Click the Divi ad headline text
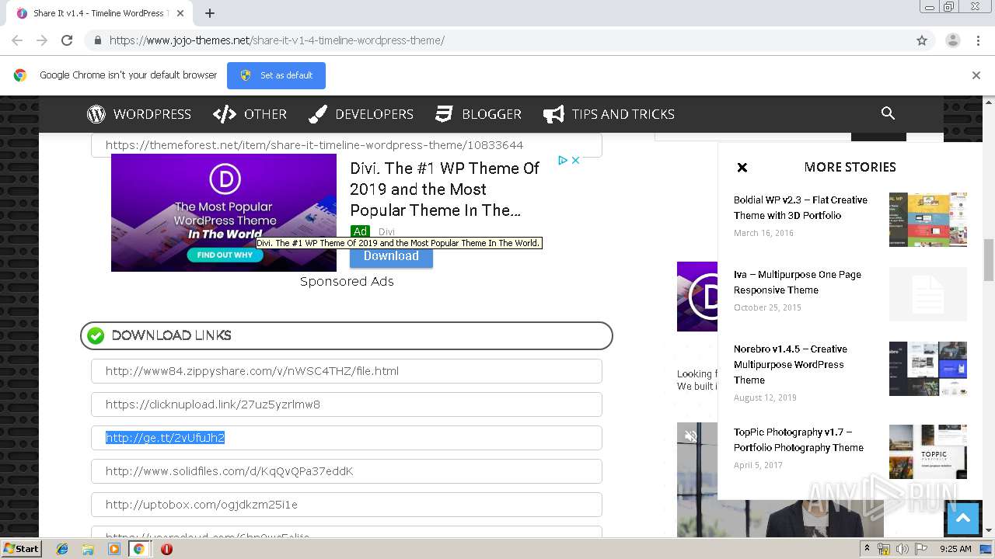 tap(445, 189)
